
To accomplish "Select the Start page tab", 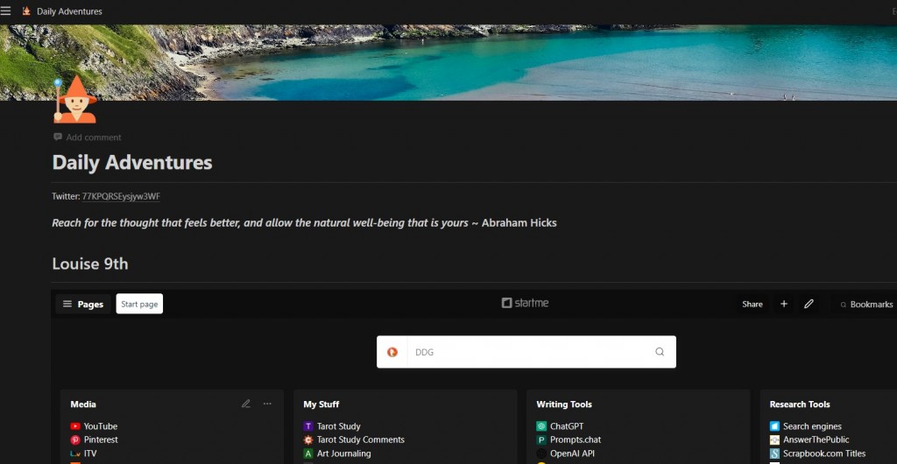I will (139, 304).
